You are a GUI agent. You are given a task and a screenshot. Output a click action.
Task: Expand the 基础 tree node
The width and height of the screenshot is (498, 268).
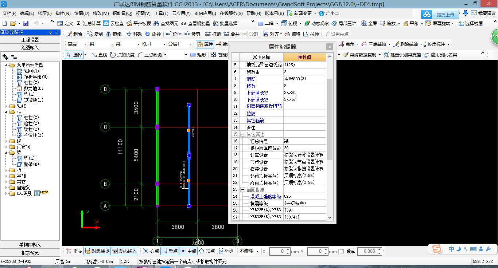[x=6, y=176]
